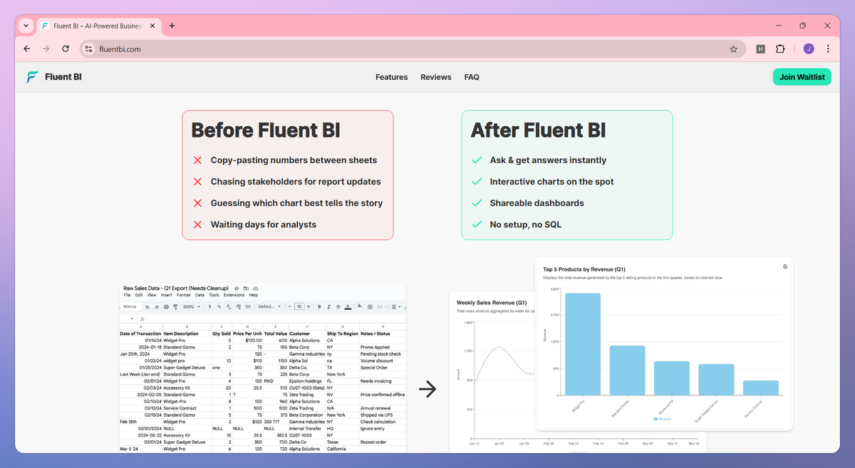Click Revenue legend swatch in bar chart
The image size is (855, 468).
pos(656,419)
